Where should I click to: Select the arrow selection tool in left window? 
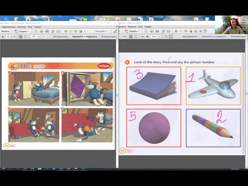pos(21,36)
